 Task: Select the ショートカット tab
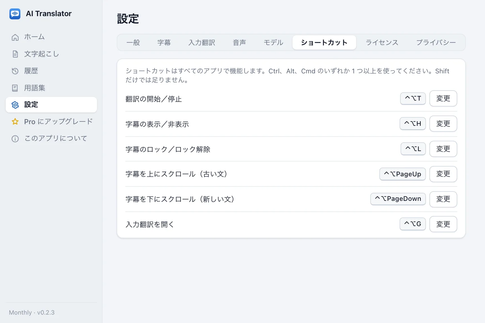point(324,42)
